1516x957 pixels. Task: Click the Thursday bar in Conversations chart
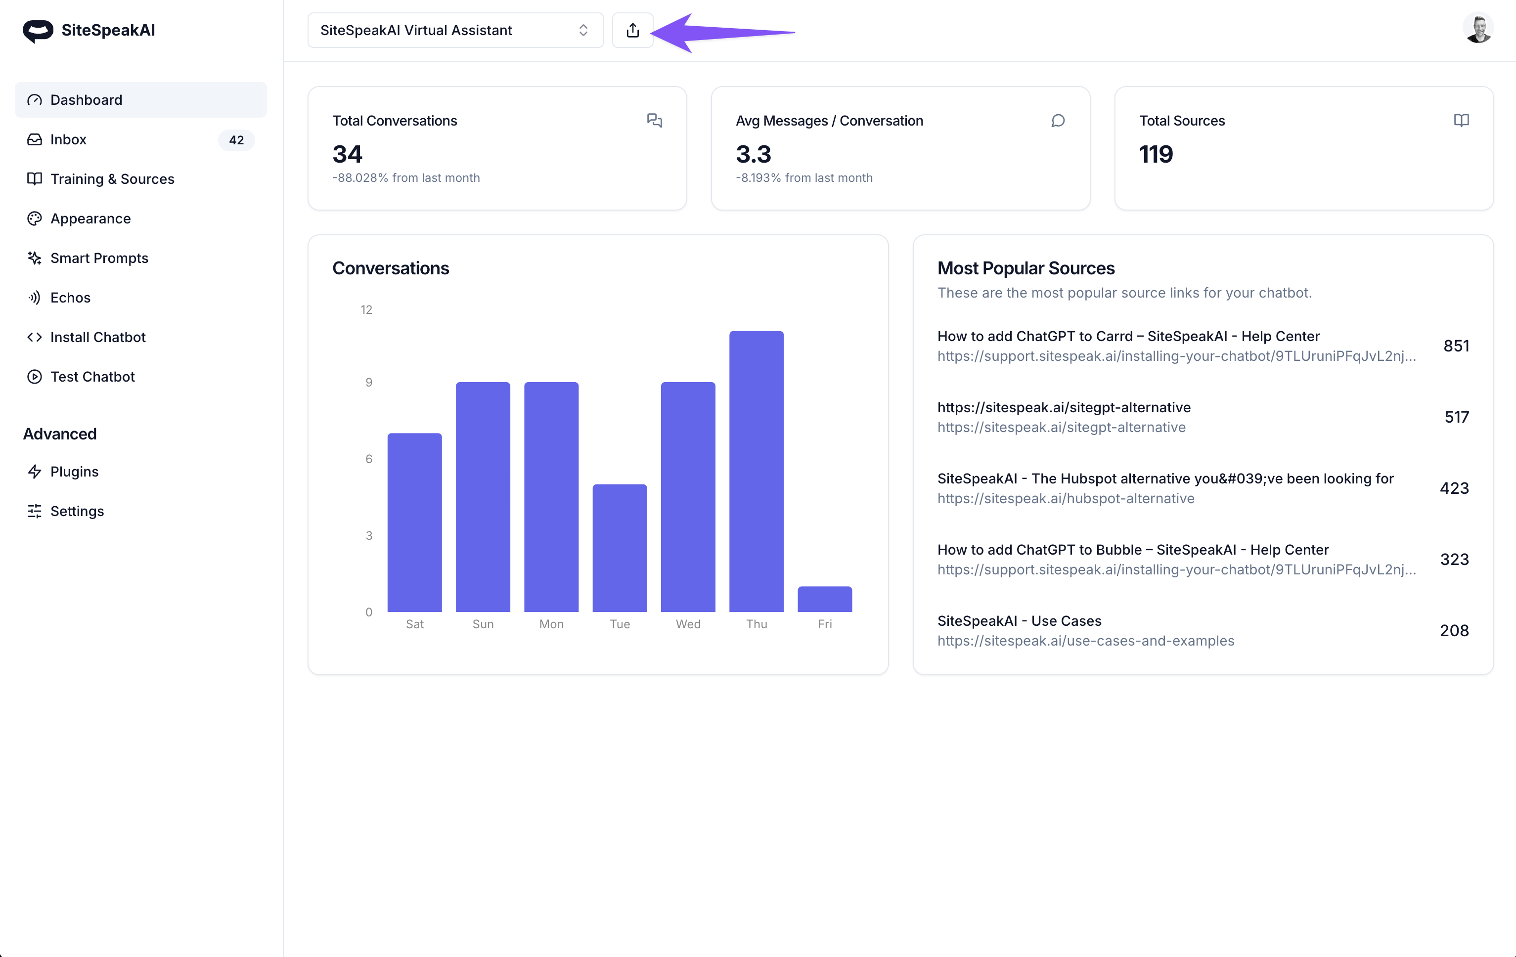(x=756, y=472)
